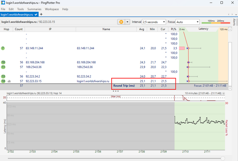The image size is (238, 161).
Task: Click the Round Trip (ms) summary label
Action: [x=124, y=86]
